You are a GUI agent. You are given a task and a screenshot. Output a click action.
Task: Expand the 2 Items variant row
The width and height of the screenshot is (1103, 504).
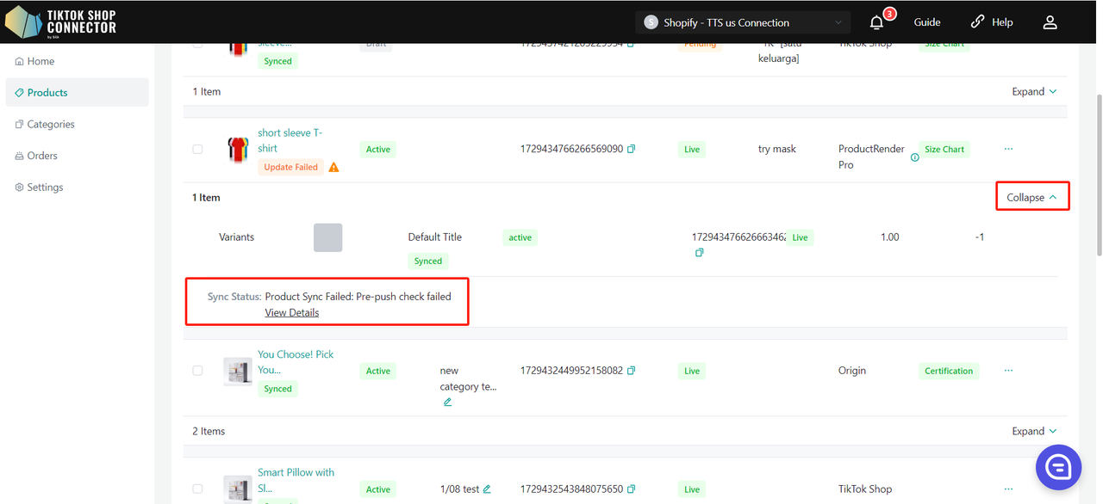point(1034,431)
